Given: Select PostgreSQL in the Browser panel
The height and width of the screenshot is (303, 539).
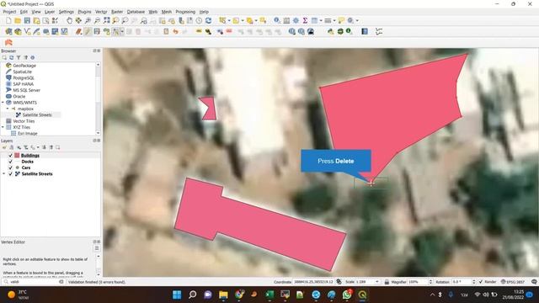Looking at the screenshot, I should (x=24, y=78).
